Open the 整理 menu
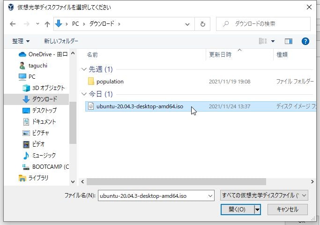Screen dimensions: 320x225 pyautogui.click(x=21, y=41)
